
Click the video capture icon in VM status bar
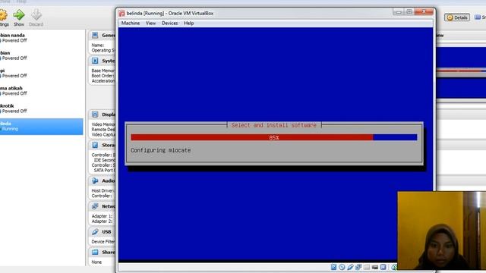click(374, 267)
